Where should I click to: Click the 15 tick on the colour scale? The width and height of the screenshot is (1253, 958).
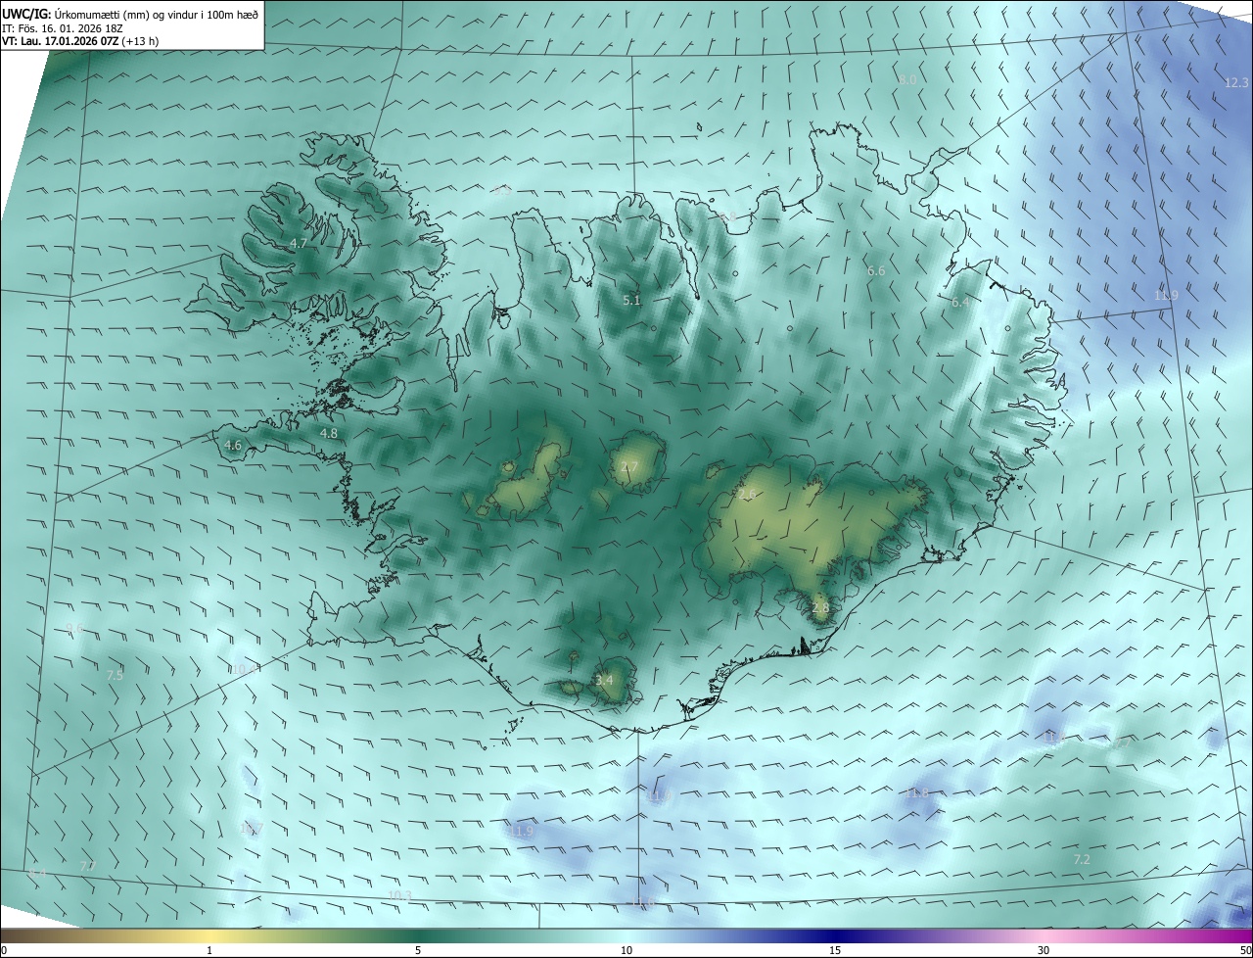[x=835, y=951]
